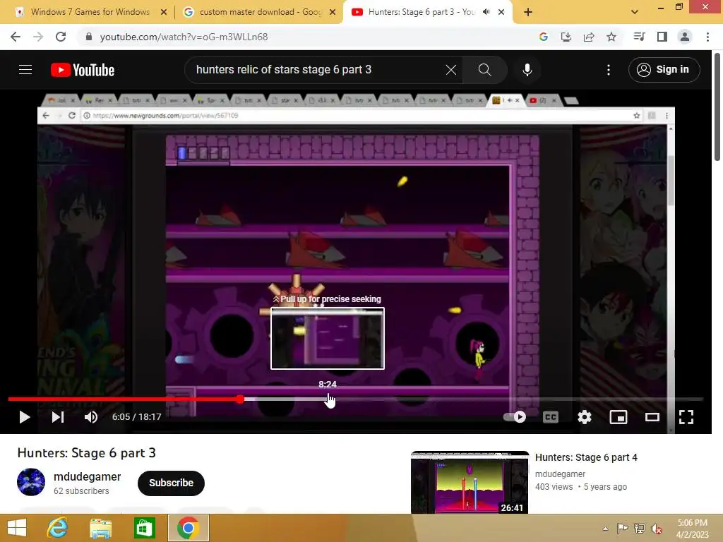Open the Chrome three-dot menu
The width and height of the screenshot is (723, 542).
click(707, 37)
